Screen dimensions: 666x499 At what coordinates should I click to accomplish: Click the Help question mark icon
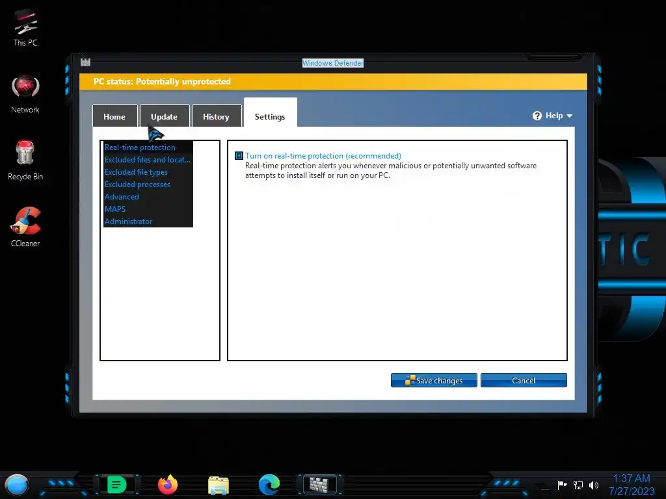click(537, 116)
